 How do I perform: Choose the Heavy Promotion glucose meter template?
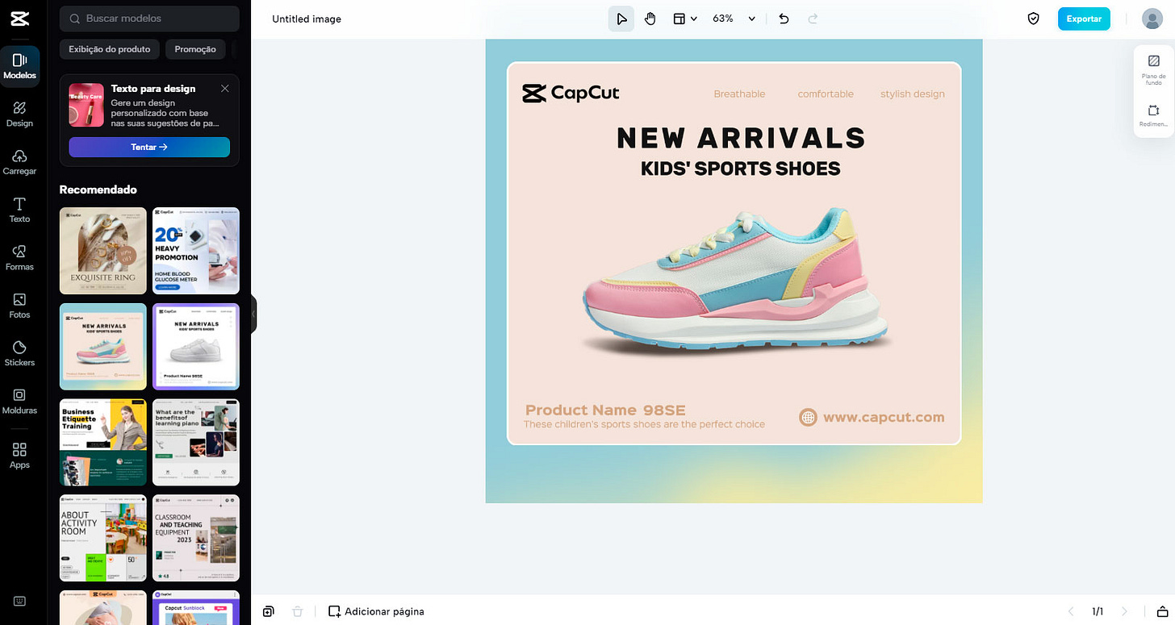tap(196, 251)
